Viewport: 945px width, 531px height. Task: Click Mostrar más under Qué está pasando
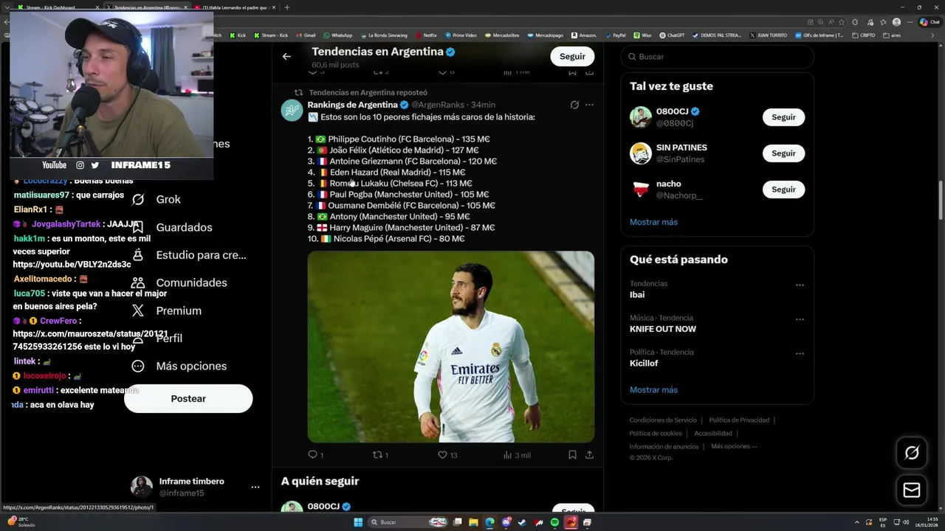[653, 390]
